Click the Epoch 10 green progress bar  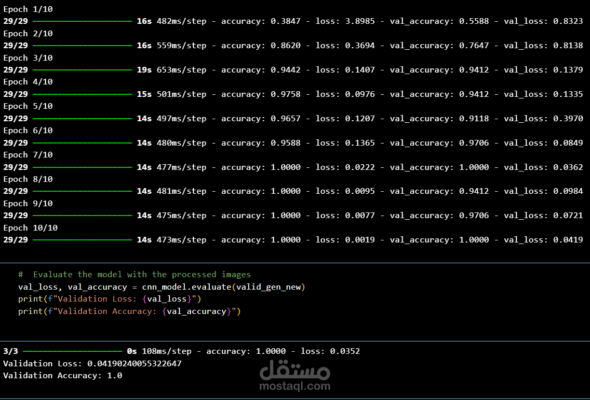(x=83, y=240)
